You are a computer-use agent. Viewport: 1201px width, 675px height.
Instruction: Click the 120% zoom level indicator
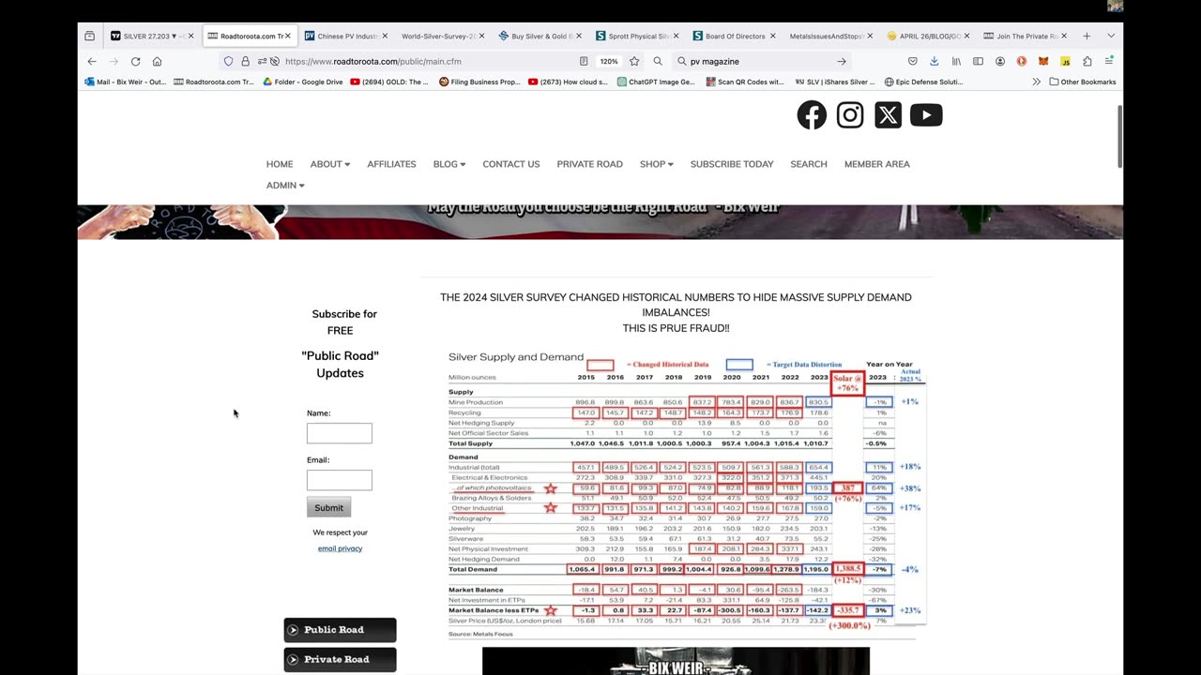(609, 61)
